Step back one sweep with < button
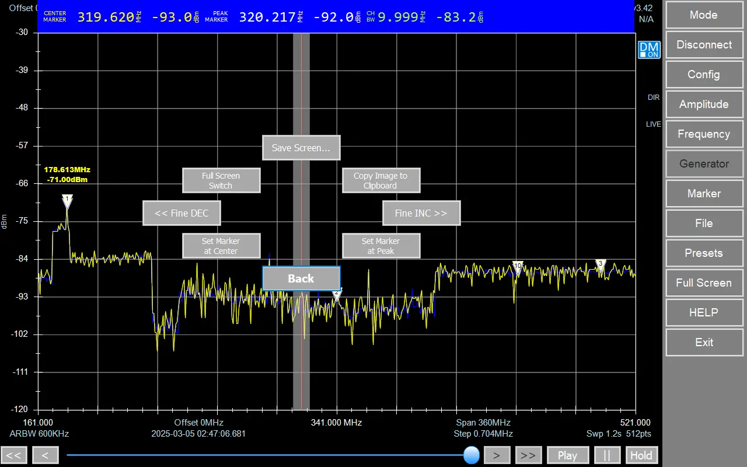 pyautogui.click(x=46, y=455)
